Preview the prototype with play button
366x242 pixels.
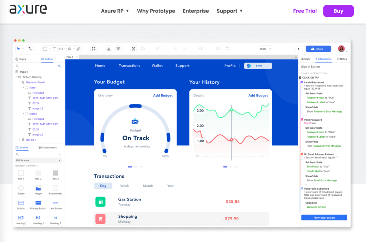tap(298, 49)
